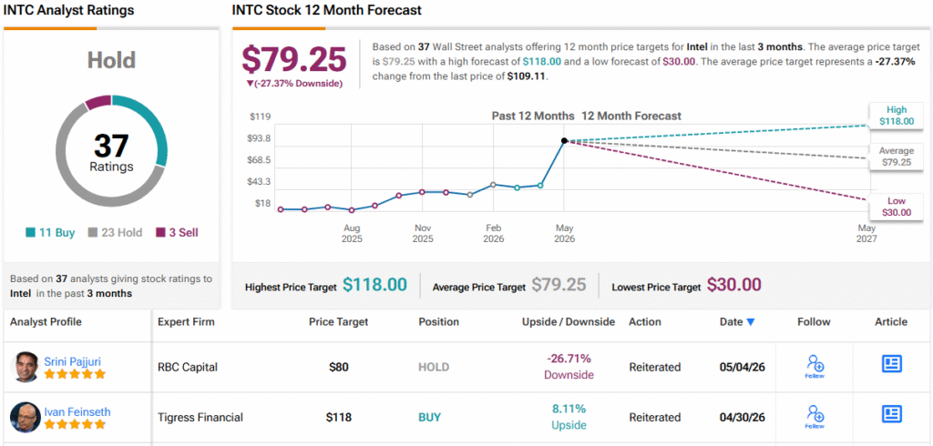Open article icon for Tigress Financial rating

click(891, 414)
